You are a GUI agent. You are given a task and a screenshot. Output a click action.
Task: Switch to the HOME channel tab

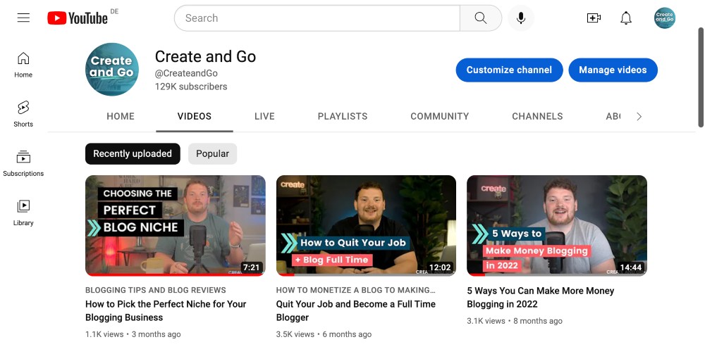point(121,116)
